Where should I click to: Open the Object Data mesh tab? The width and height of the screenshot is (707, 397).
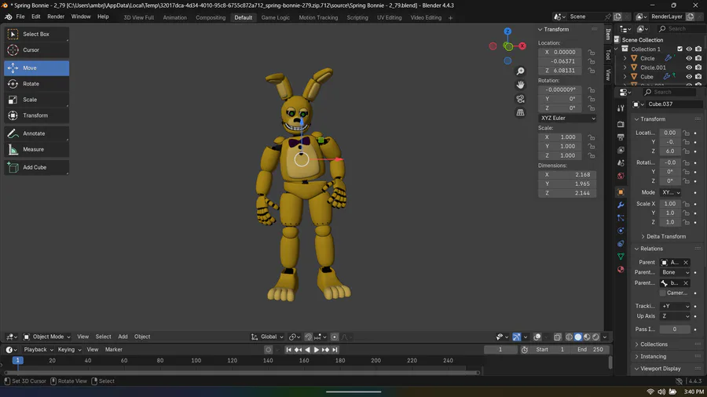621,257
